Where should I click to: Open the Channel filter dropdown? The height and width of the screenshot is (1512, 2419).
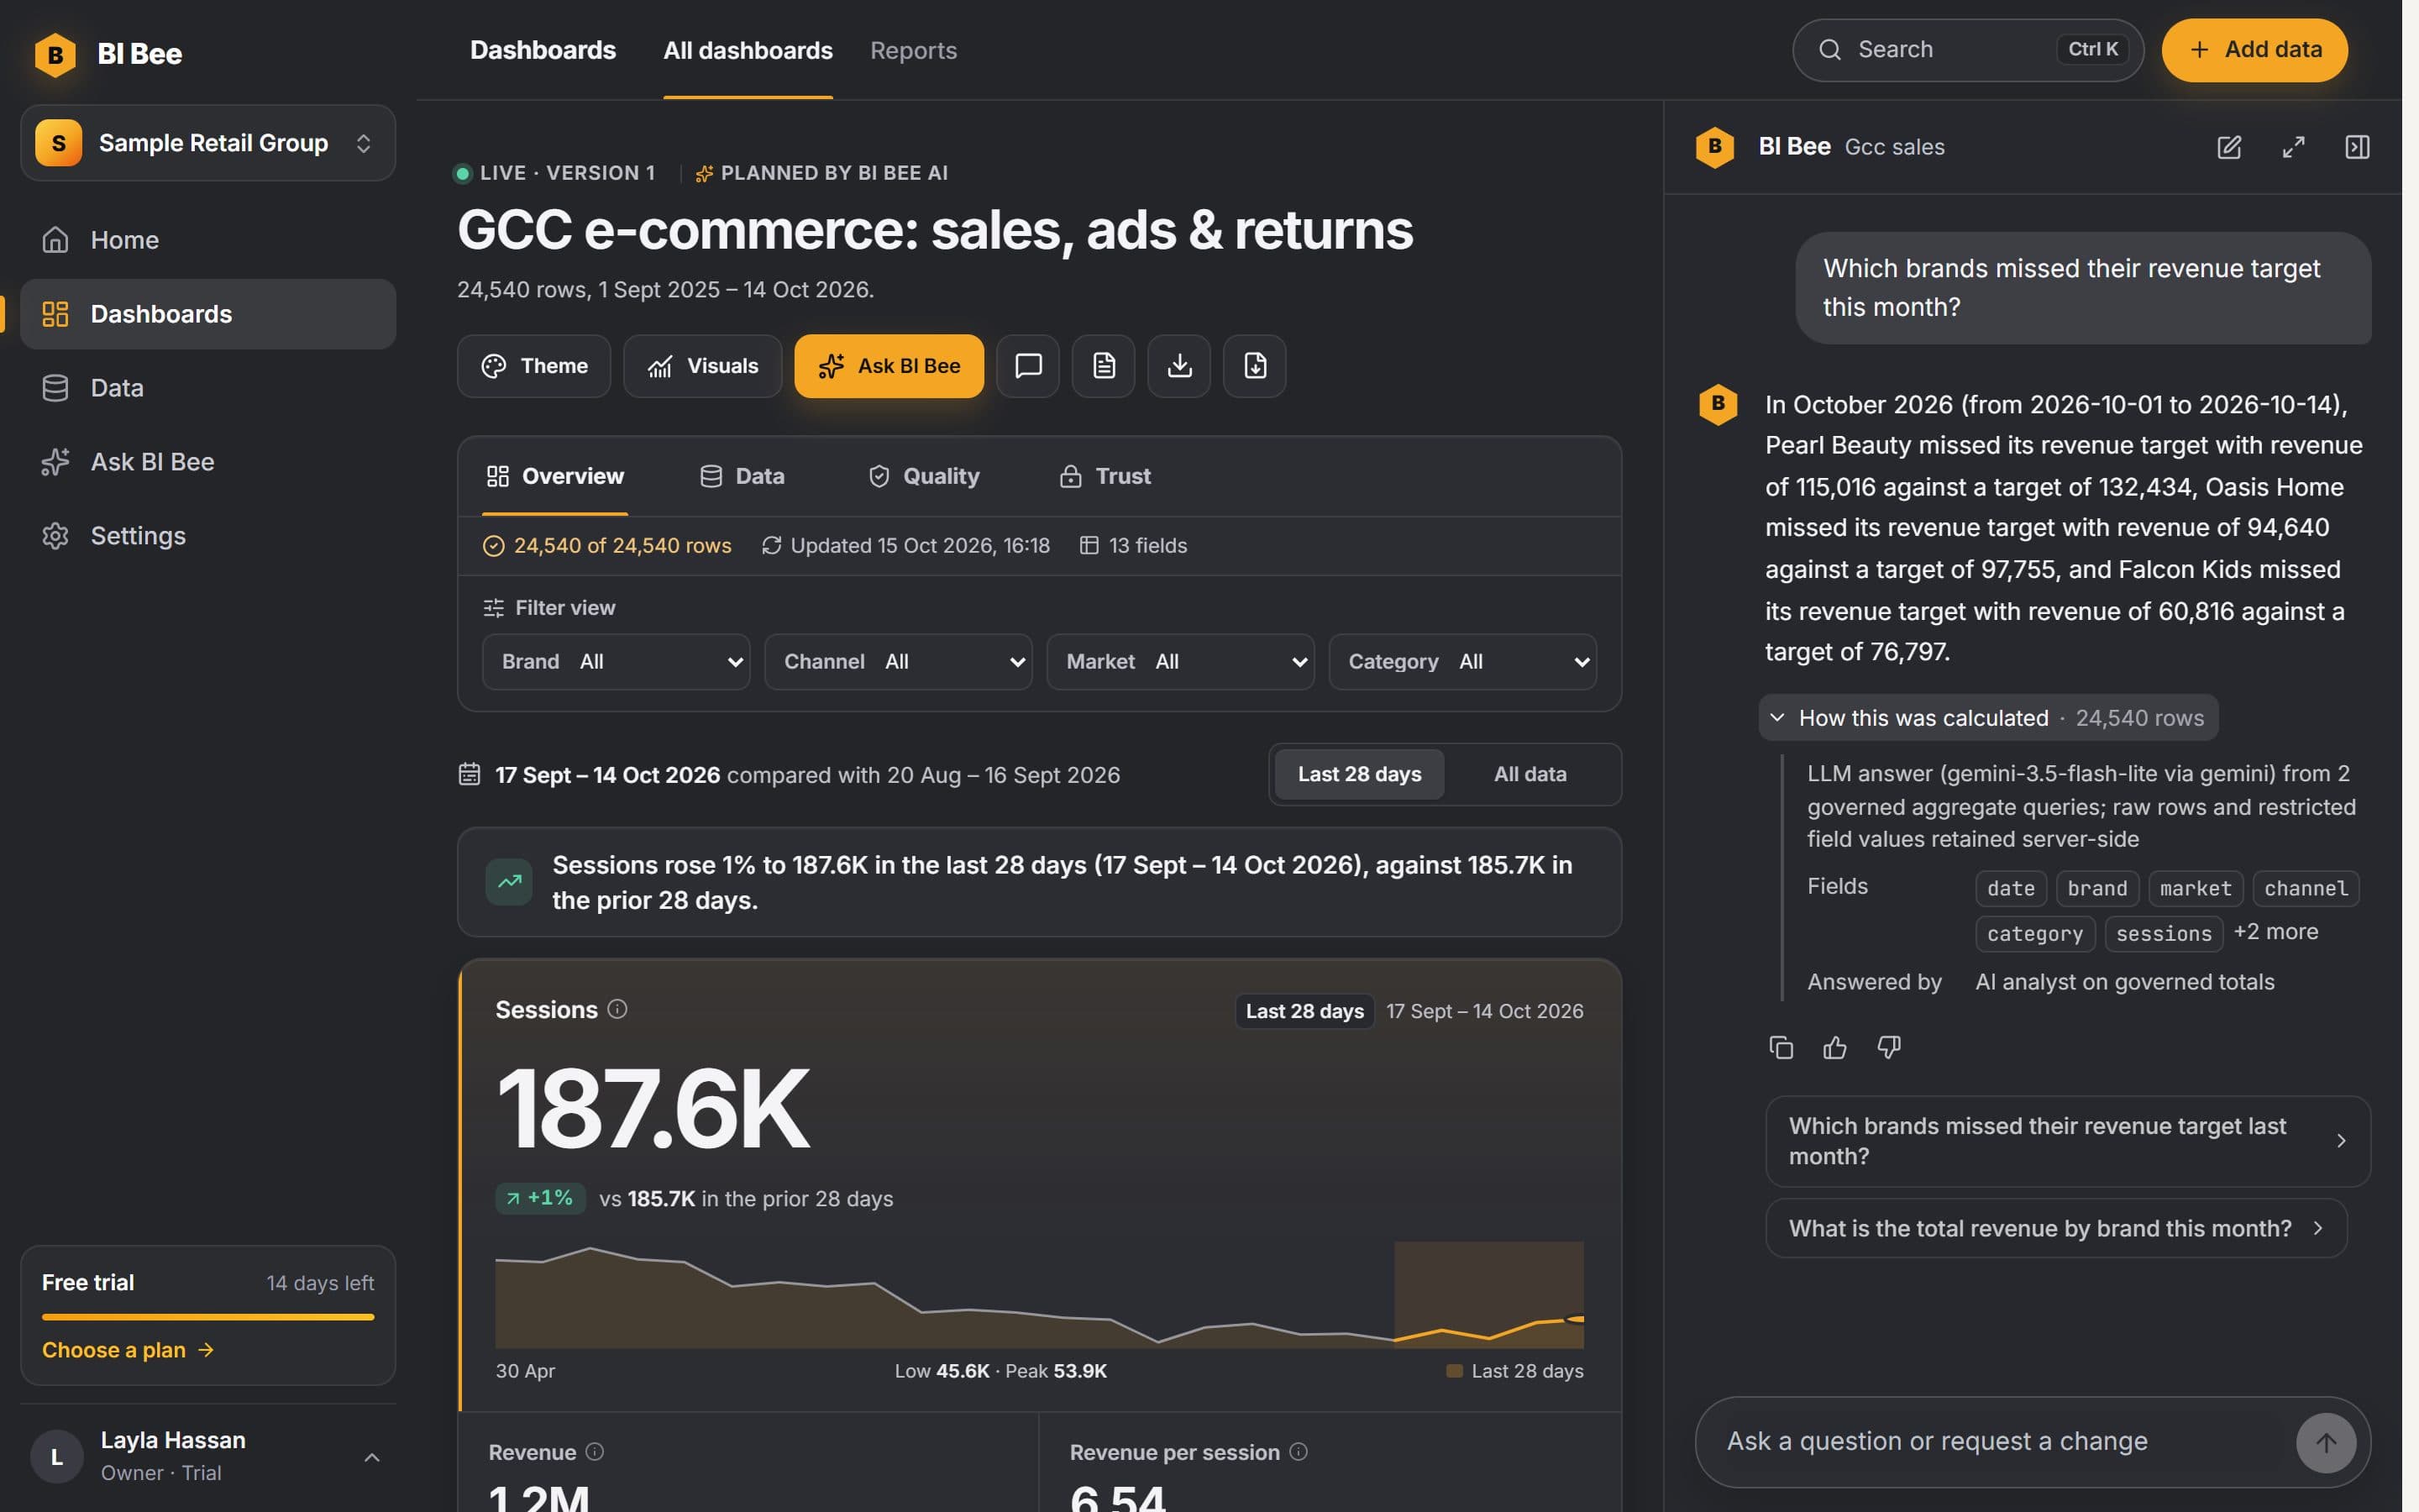tap(898, 662)
